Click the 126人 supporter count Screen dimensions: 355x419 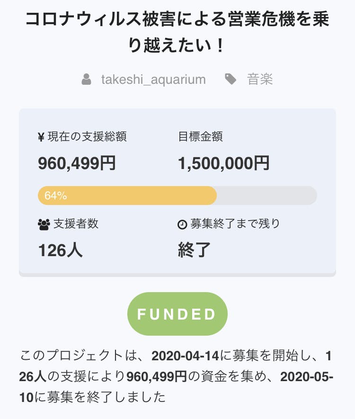click(60, 250)
